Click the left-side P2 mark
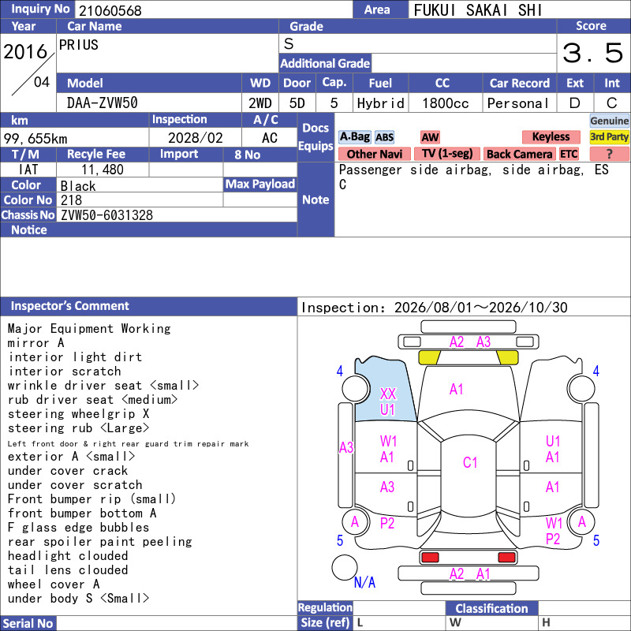 pyautogui.click(x=387, y=523)
